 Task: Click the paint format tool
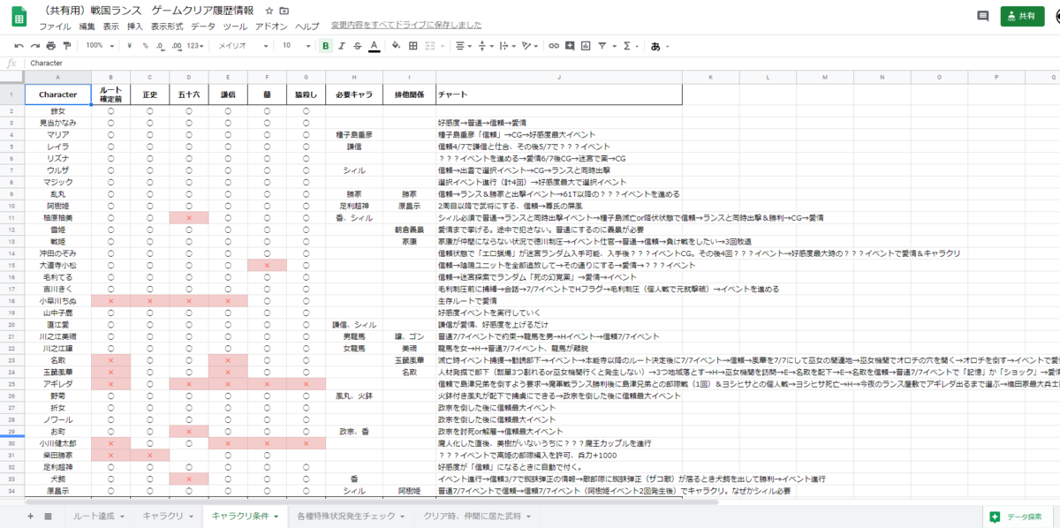click(x=66, y=46)
